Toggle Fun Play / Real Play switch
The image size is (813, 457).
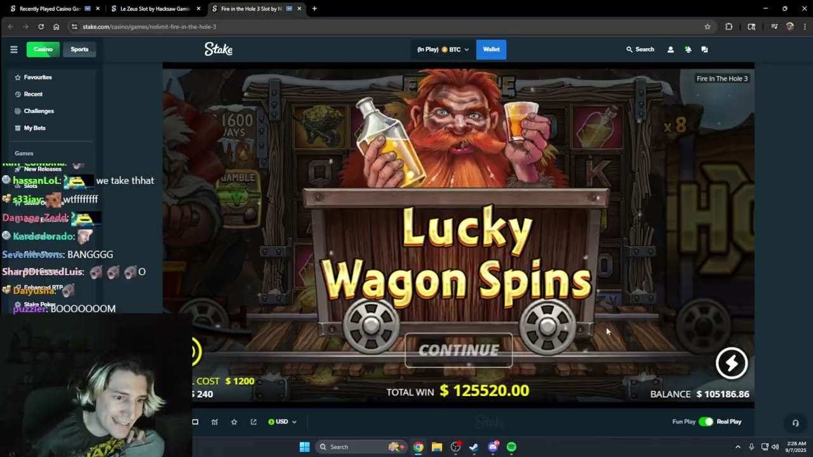coord(706,422)
